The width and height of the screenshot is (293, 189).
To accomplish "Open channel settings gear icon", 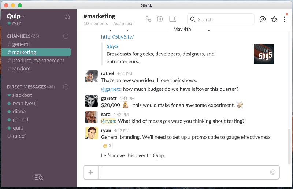I will coord(160,19).
